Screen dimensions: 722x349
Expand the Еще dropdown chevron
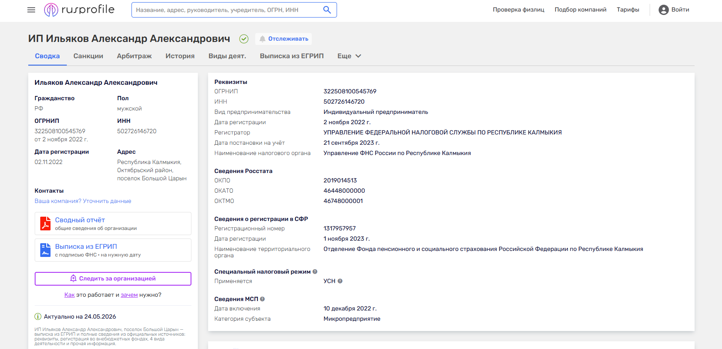pos(358,56)
